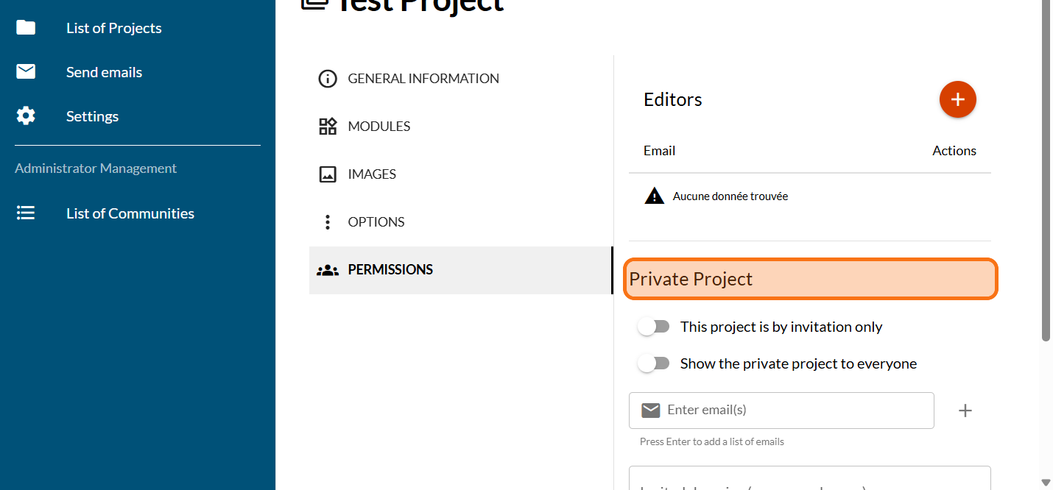Screen dimensions: 1053x490
Task: Enable 'This project is by invitation only' switch
Action: [654, 327]
